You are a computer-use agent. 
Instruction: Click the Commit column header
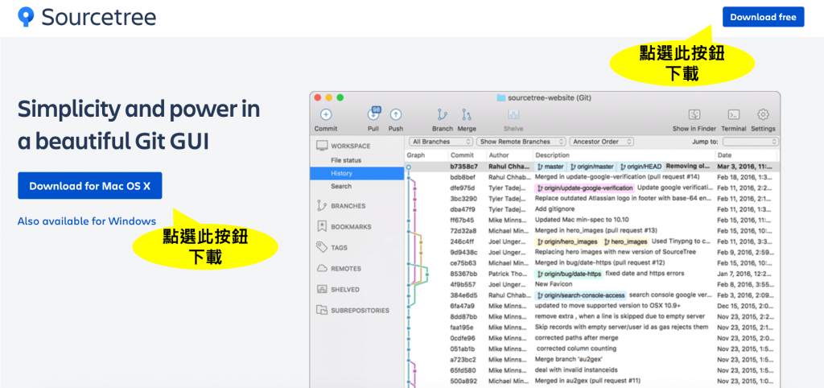coord(462,155)
